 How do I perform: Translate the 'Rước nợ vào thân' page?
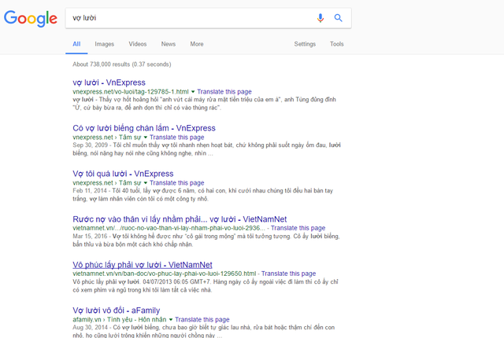coord(298,228)
